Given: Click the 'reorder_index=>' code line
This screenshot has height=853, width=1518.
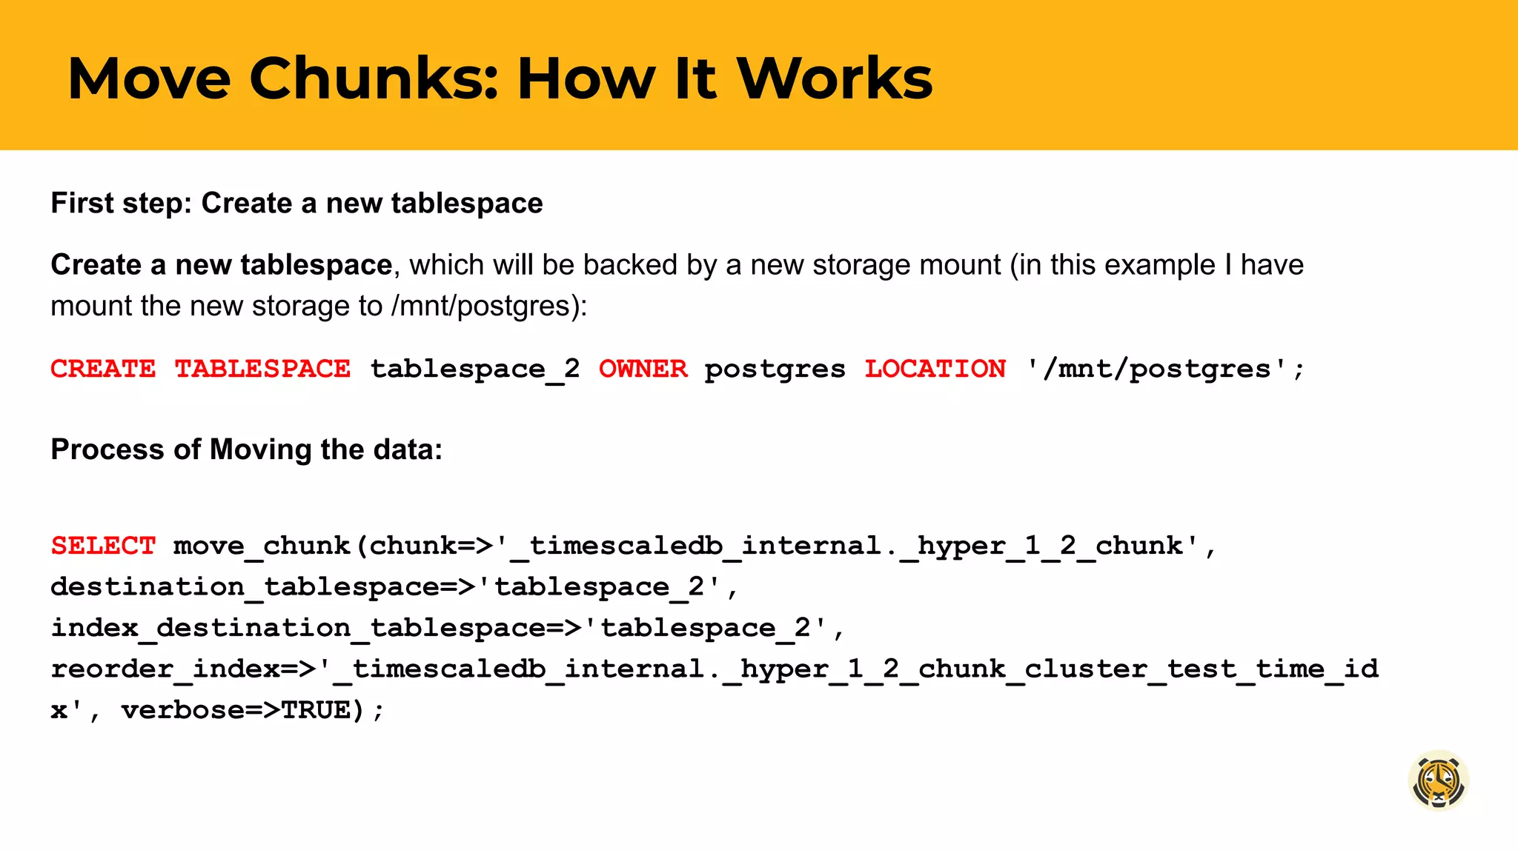Looking at the screenshot, I should pos(715,669).
